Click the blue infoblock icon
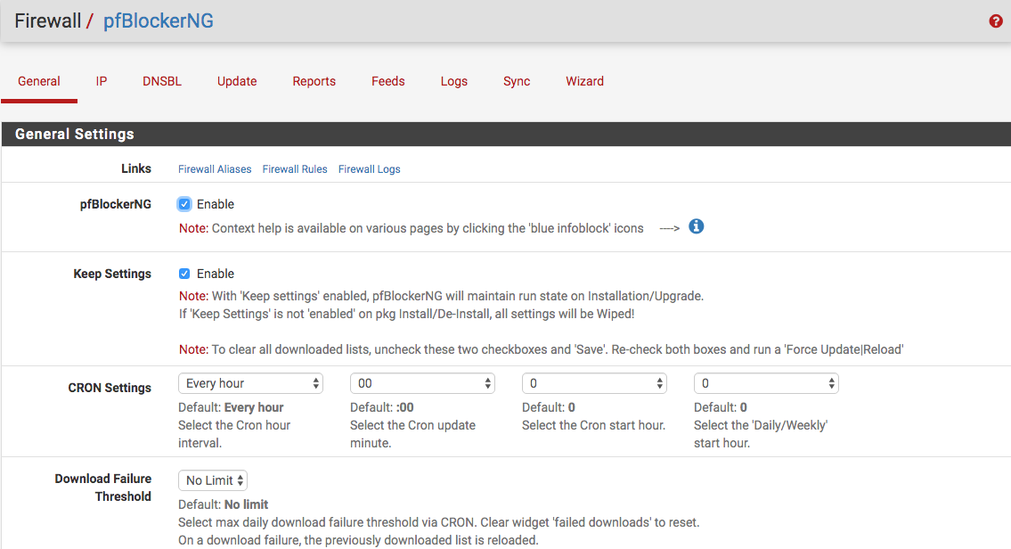This screenshot has width=1011, height=549. pos(696,226)
